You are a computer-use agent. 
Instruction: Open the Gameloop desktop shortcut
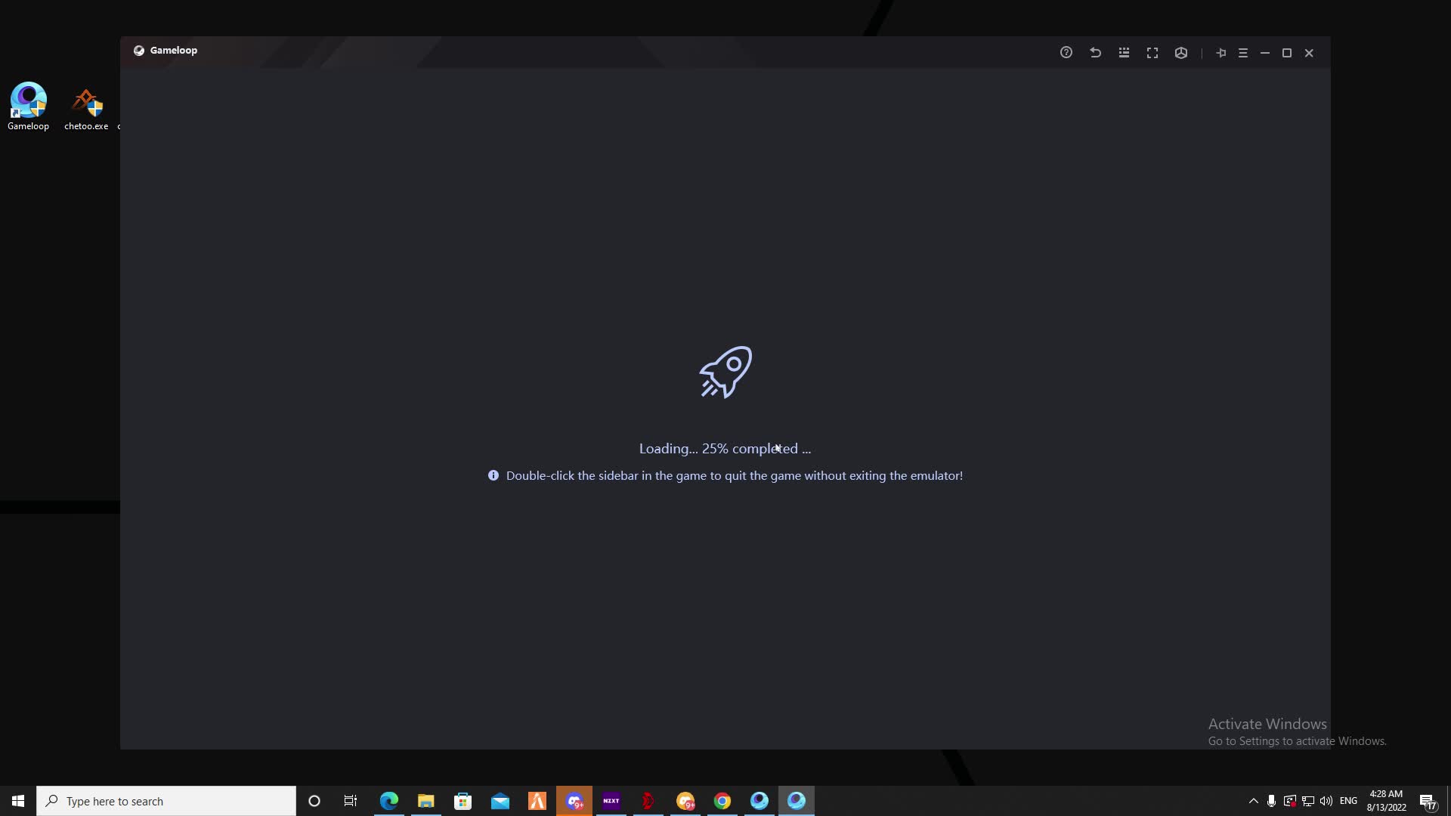pyautogui.click(x=28, y=106)
